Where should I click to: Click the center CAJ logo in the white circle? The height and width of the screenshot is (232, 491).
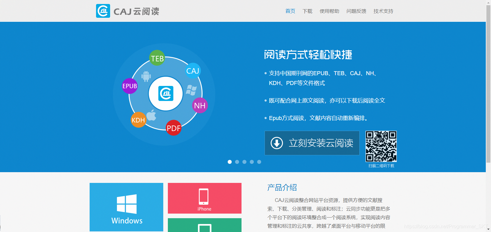pos(166,94)
